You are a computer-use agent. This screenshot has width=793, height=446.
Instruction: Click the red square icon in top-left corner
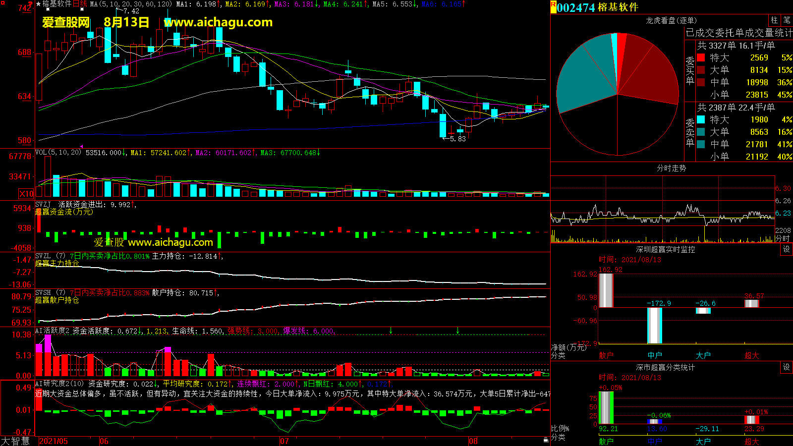click(x=2, y=3)
